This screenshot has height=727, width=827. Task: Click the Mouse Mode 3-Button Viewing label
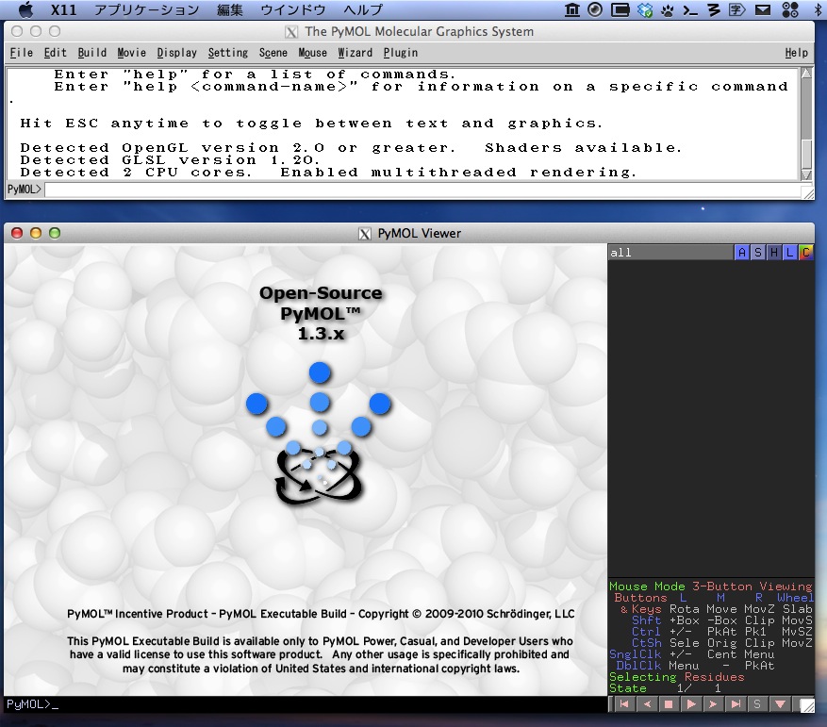pyautogui.click(x=710, y=587)
